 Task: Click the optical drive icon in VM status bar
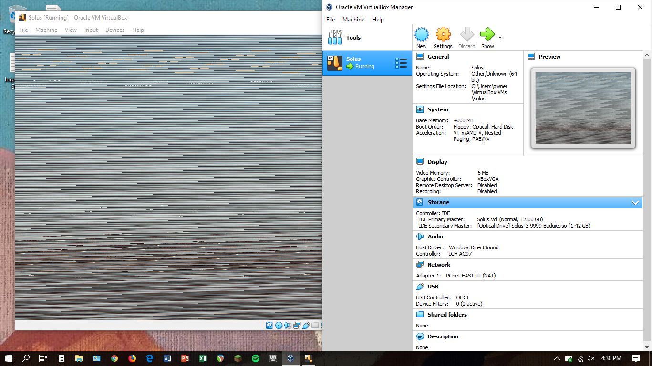click(279, 326)
